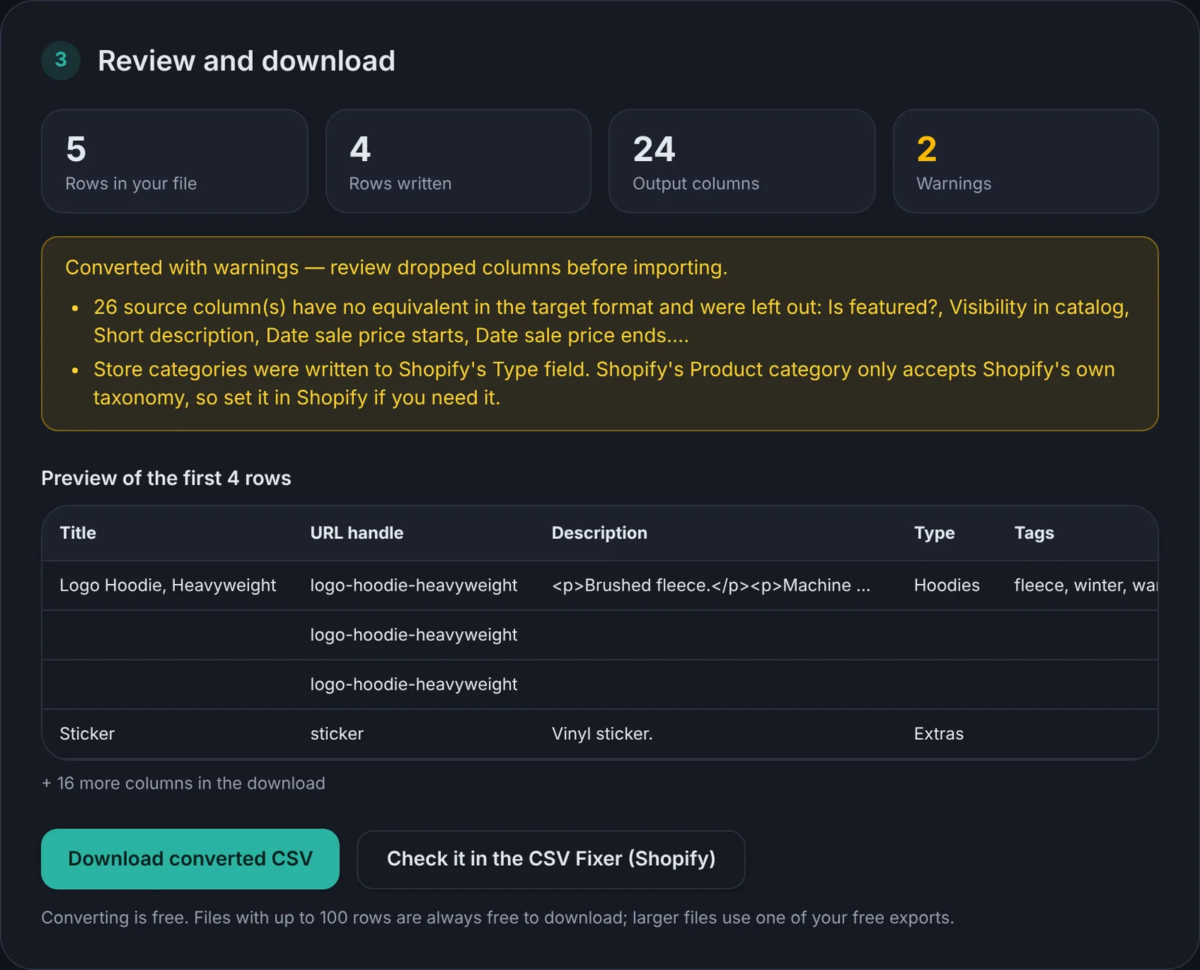Click "Converted with warnings" banner headline
This screenshot has width=1200, height=970.
396,268
